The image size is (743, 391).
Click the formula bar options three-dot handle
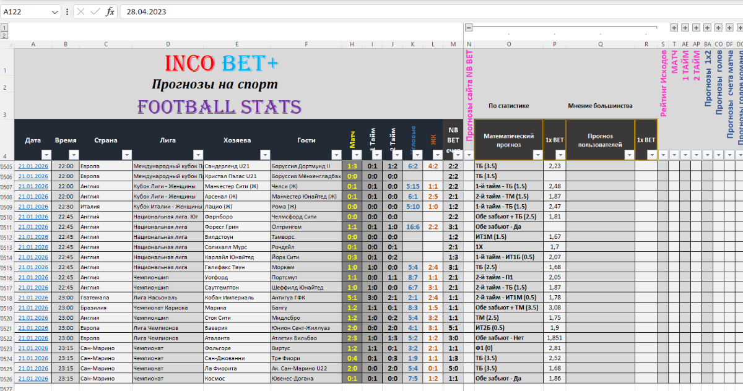[x=67, y=12]
